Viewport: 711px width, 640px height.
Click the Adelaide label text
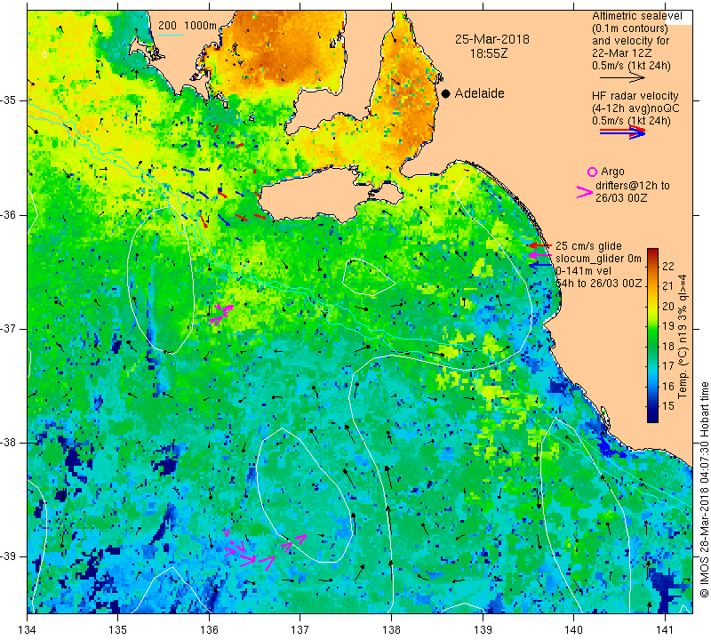click(x=479, y=93)
